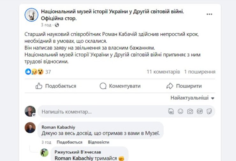Open the post options three-dot menu
This screenshot has width=236, height=161.
click(x=209, y=14)
